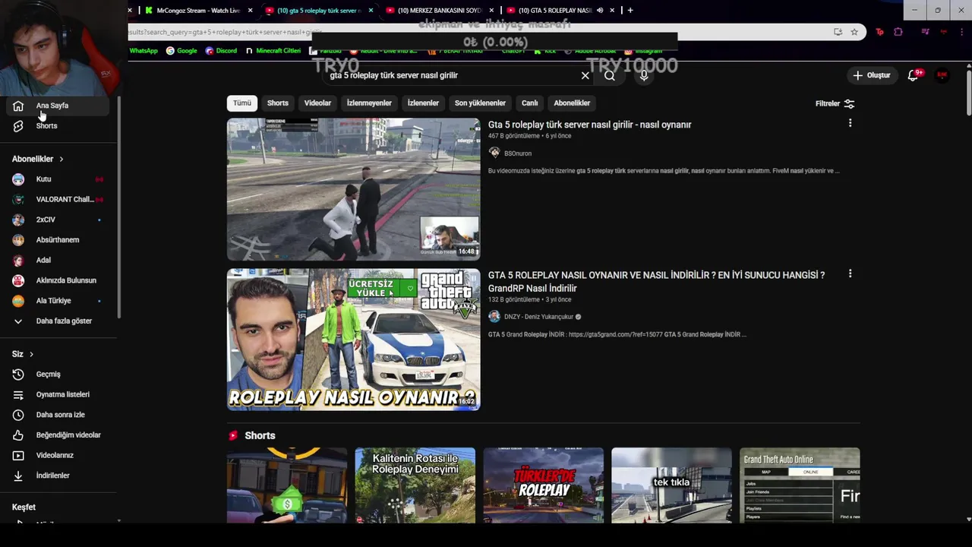Open WhatsApp bookmark
Viewport: 972px width, 547px height.
coord(144,51)
